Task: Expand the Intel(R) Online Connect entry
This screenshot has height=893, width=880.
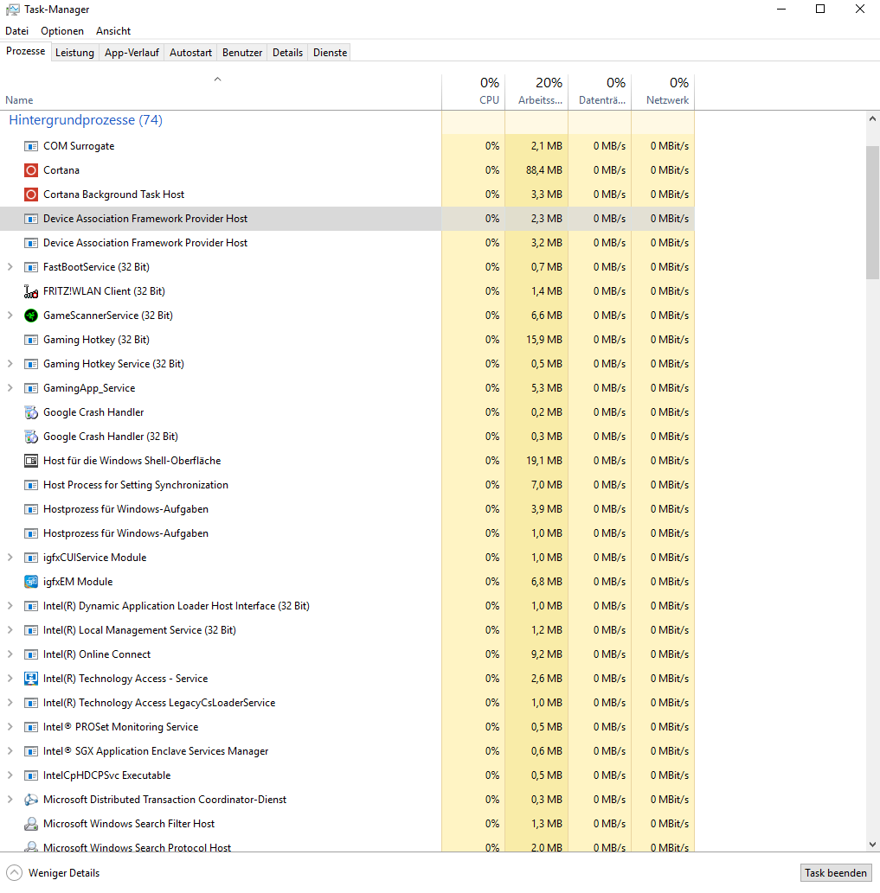Action: pyautogui.click(x=10, y=654)
